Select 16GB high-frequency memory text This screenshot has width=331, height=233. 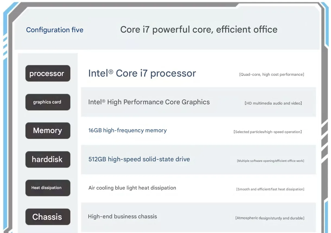128,130
